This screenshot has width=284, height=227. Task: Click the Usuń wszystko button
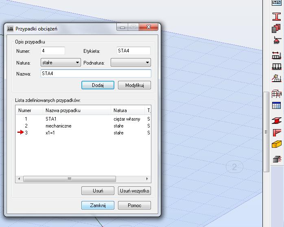point(134,191)
